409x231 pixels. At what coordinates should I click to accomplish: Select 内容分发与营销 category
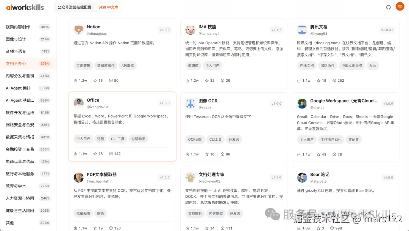28,76
